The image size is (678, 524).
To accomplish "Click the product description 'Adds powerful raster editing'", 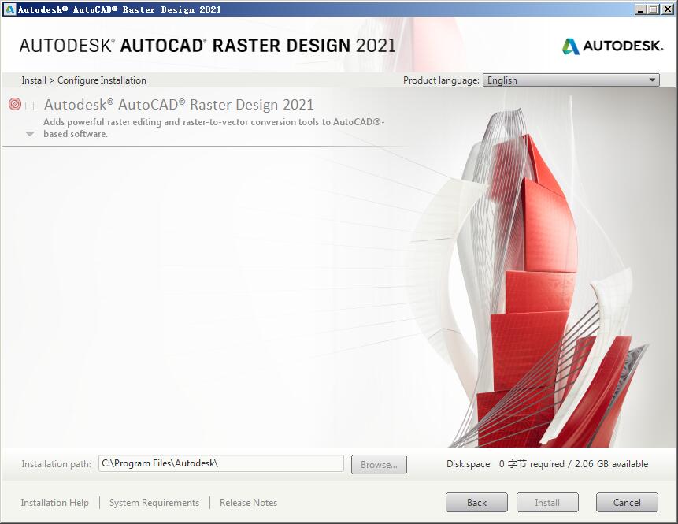I will (x=214, y=128).
